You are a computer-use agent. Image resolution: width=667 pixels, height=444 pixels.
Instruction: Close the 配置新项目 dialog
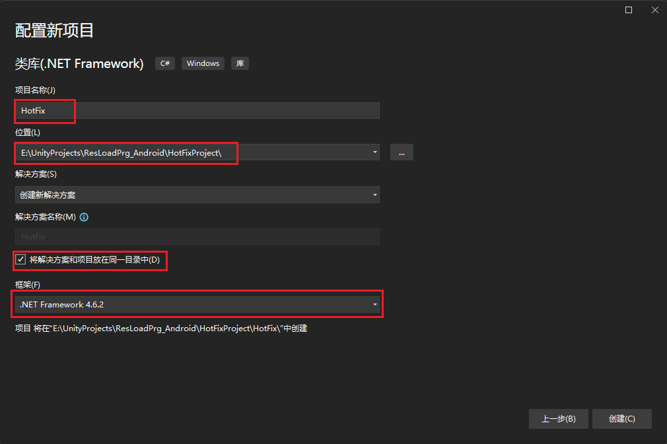[654, 10]
